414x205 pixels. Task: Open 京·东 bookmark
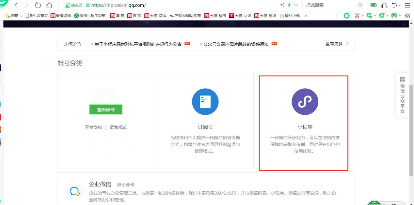click(135, 16)
